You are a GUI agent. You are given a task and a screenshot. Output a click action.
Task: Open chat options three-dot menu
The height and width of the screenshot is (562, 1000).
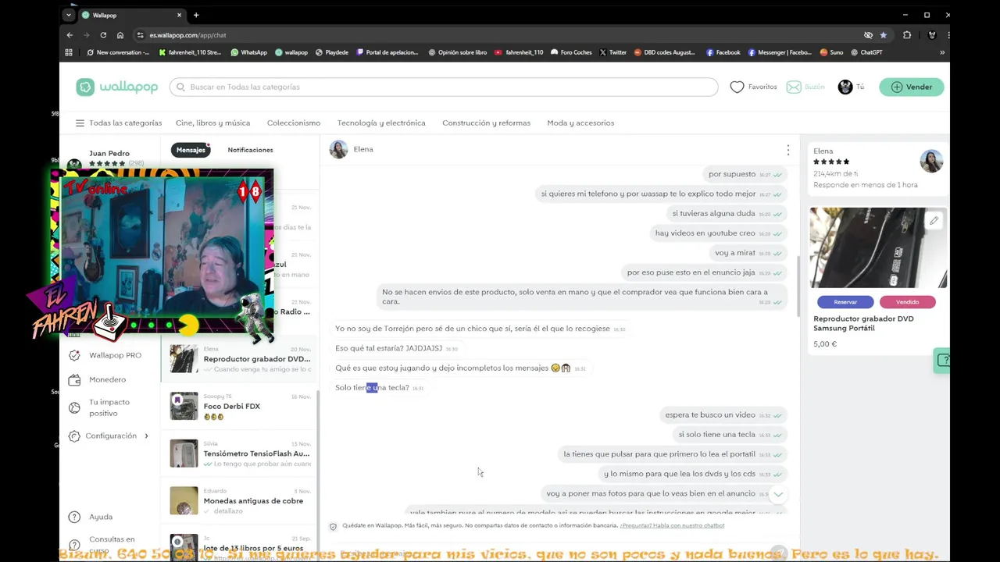(x=787, y=150)
